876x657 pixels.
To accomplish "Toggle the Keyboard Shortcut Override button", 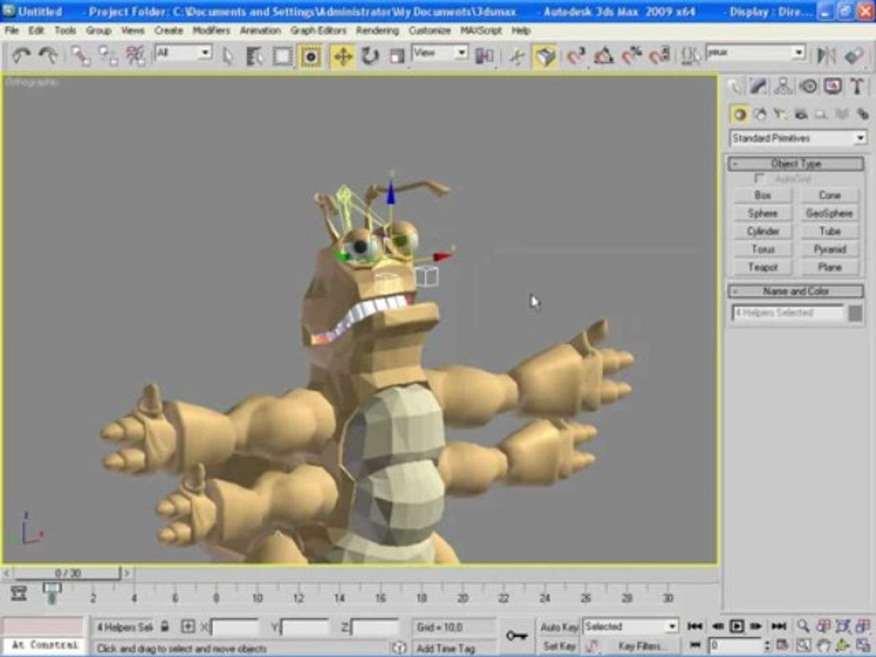I will (x=546, y=56).
